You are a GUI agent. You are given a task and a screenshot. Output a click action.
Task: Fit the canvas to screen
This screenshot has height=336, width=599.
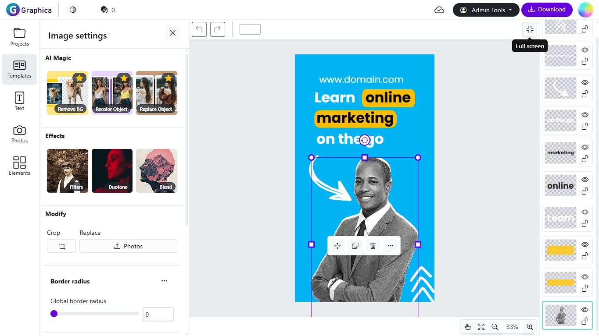tap(481, 327)
